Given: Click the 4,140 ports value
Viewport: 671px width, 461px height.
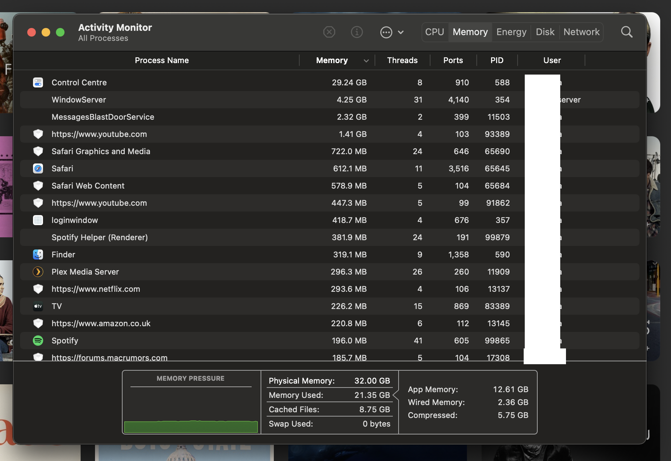Looking at the screenshot, I should point(458,100).
